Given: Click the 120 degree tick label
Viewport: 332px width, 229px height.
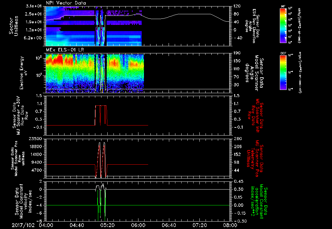Looking at the screenshot, I should click(237, 6).
